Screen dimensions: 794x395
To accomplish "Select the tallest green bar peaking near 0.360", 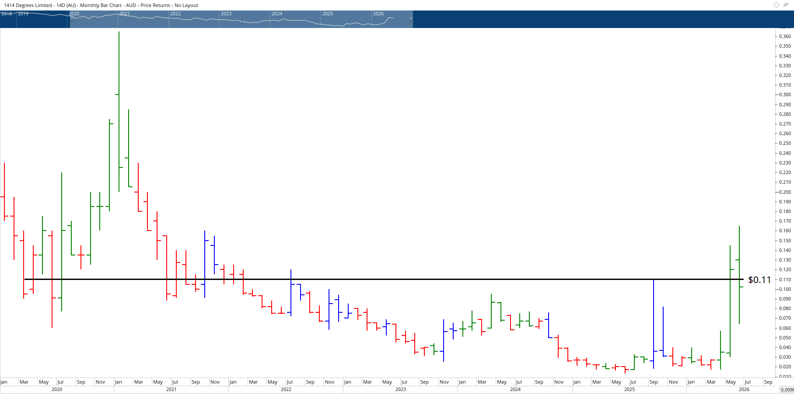I will click(119, 112).
